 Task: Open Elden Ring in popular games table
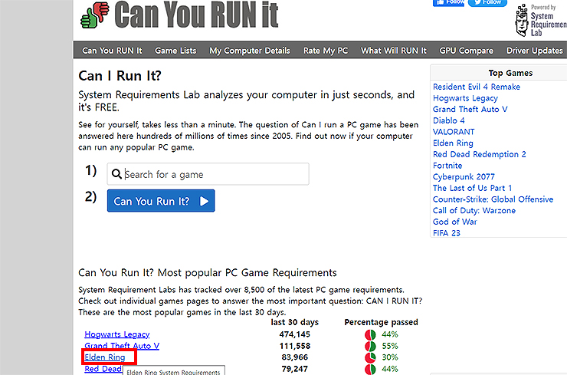[105, 357]
